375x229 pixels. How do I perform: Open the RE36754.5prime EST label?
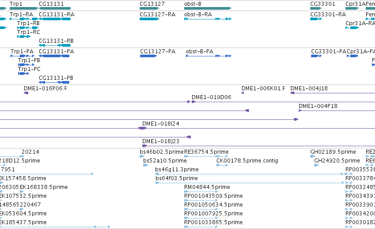click(206, 152)
